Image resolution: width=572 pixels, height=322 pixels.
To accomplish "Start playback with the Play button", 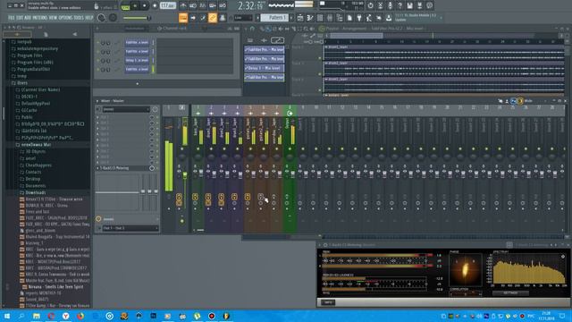I will click(x=135, y=6).
